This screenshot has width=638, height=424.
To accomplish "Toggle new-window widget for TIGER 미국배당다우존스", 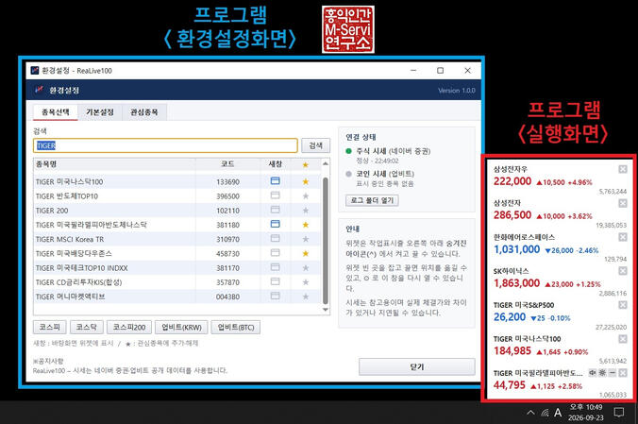I will pos(275,253).
